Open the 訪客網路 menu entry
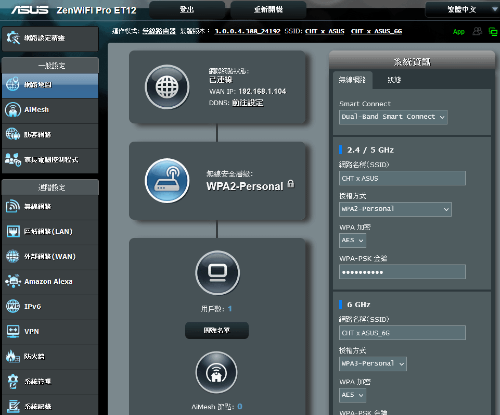 click(50, 135)
